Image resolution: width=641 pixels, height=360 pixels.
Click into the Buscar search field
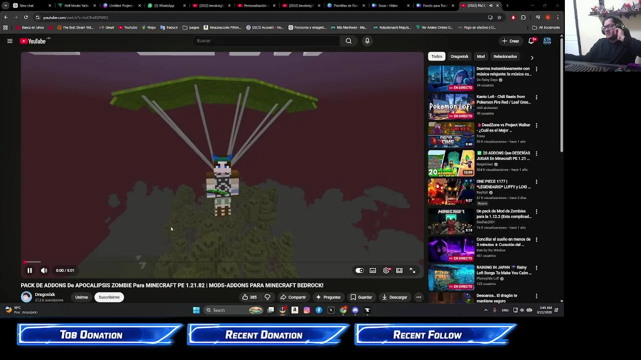point(265,41)
